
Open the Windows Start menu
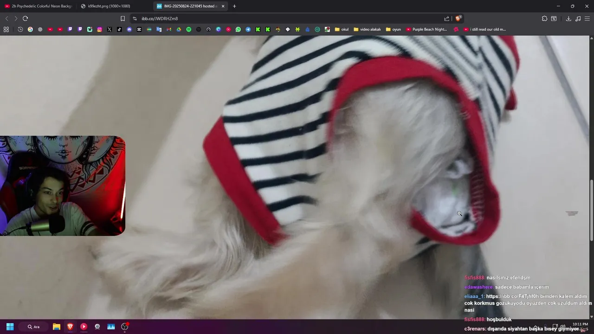click(10, 327)
